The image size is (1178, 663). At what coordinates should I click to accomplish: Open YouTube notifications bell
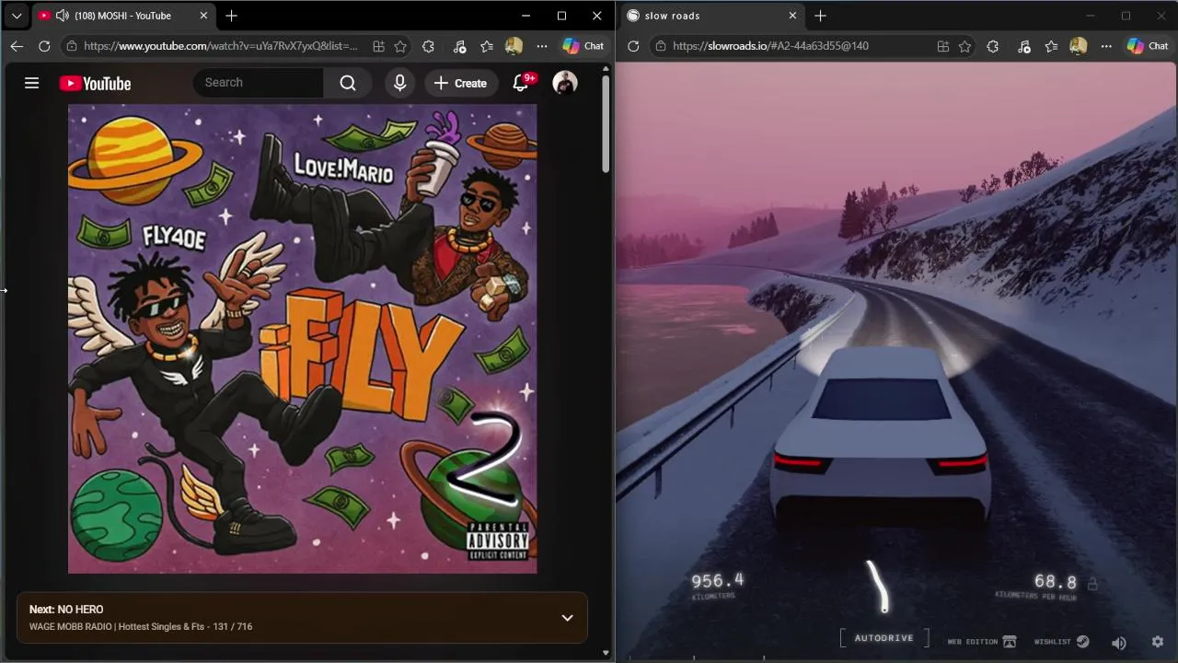pos(521,83)
